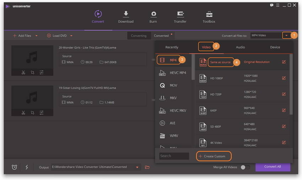Edit the 4K Video preset
Screen dimensions: 302x180
[284, 142]
